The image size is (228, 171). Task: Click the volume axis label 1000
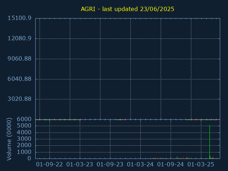coord(24,152)
